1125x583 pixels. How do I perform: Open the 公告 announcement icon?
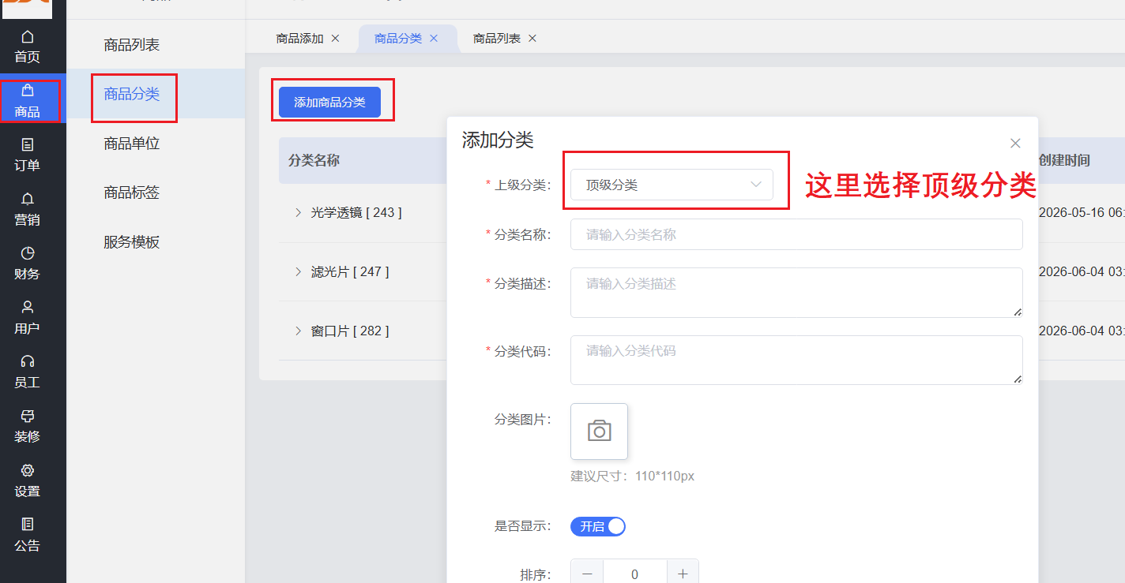click(28, 524)
